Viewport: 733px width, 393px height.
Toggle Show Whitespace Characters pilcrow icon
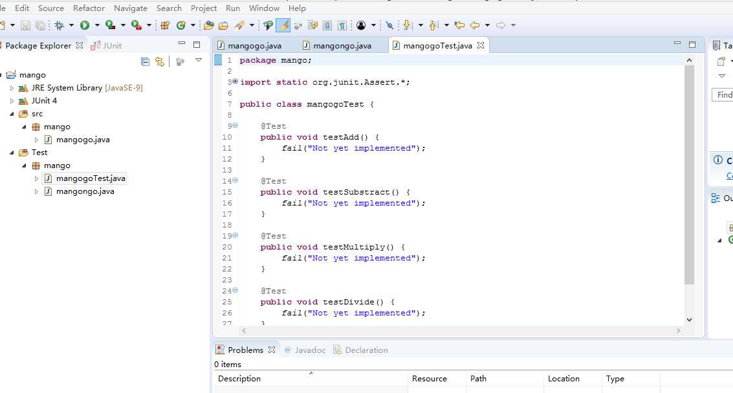tap(342, 25)
